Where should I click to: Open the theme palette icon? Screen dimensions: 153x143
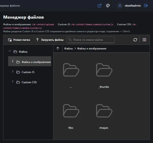coord(108,6)
